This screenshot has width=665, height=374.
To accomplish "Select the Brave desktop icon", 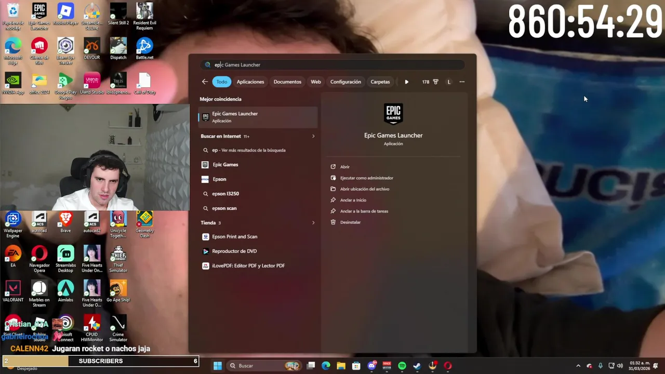I will tap(65, 222).
